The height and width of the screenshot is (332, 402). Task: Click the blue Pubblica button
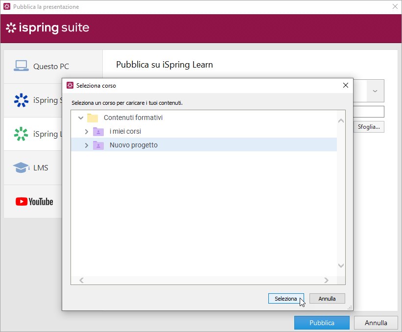tap(322, 323)
